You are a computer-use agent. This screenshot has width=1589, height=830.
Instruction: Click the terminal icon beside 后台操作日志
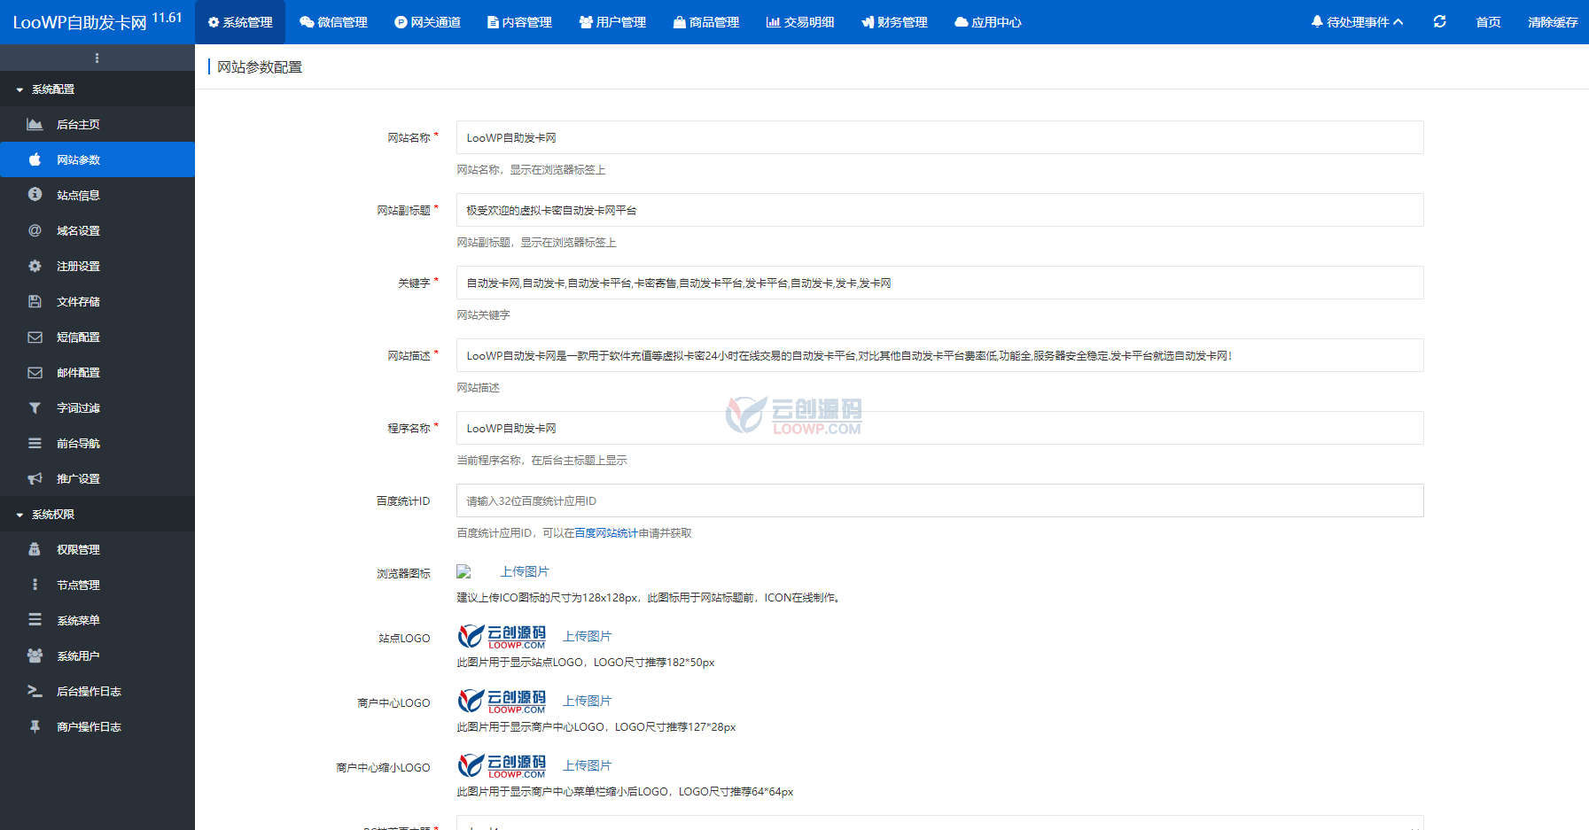point(35,691)
